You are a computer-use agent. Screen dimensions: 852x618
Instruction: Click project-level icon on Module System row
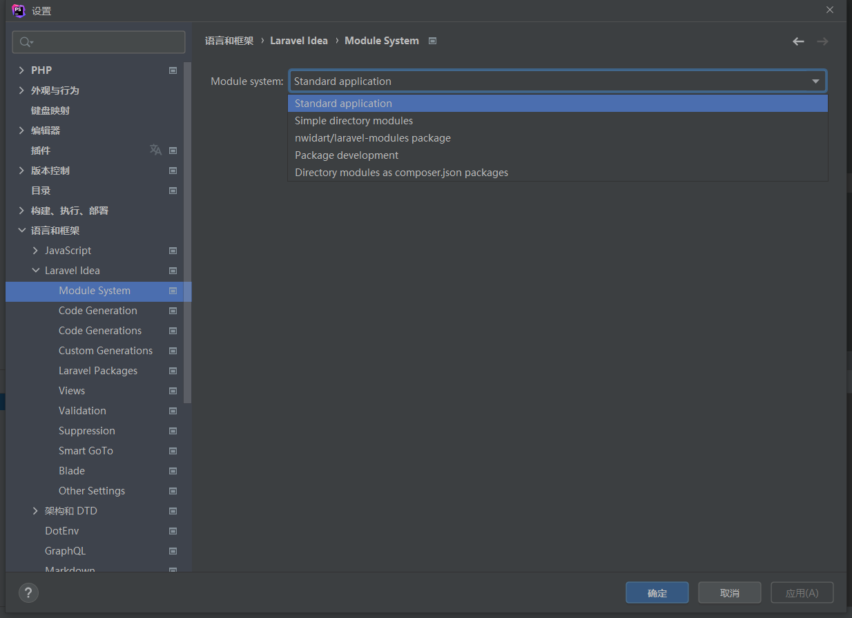click(173, 291)
